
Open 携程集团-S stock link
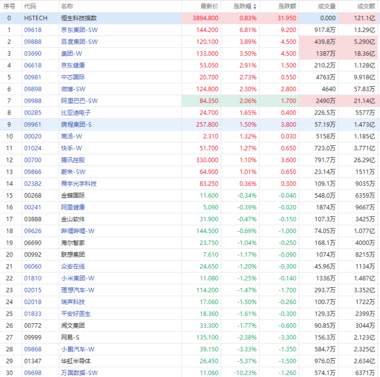[77, 125]
